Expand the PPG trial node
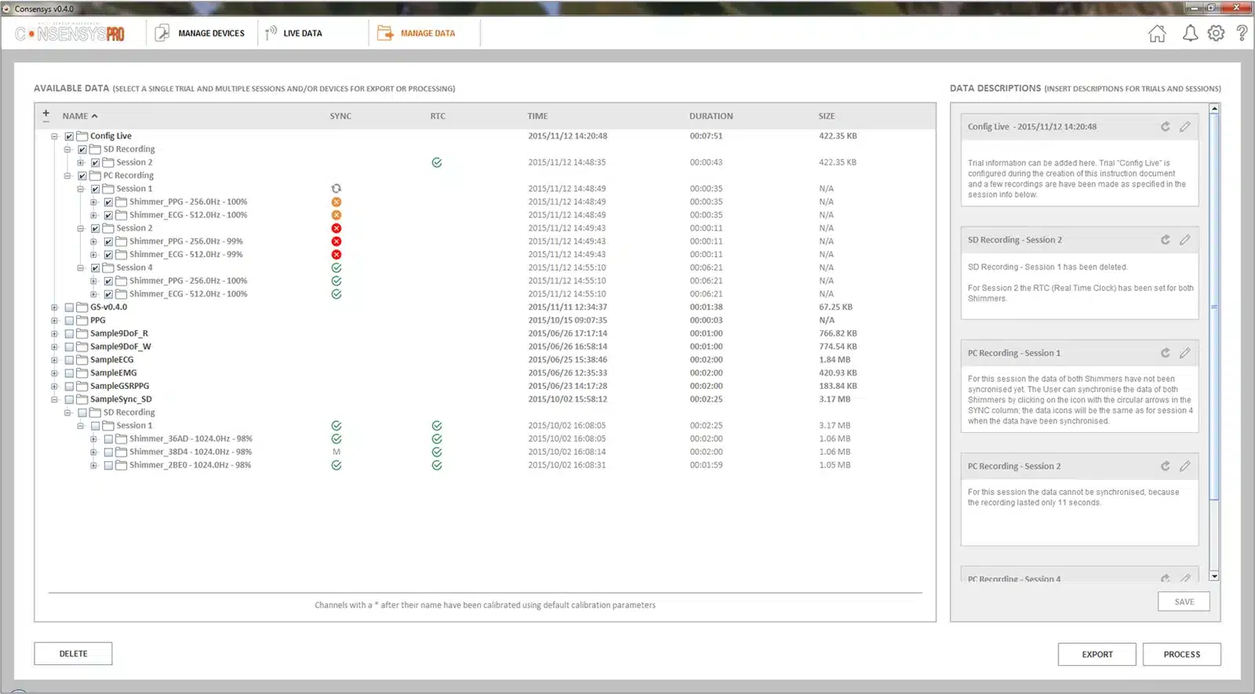Image resolution: width=1255 pixels, height=694 pixels. coord(54,321)
